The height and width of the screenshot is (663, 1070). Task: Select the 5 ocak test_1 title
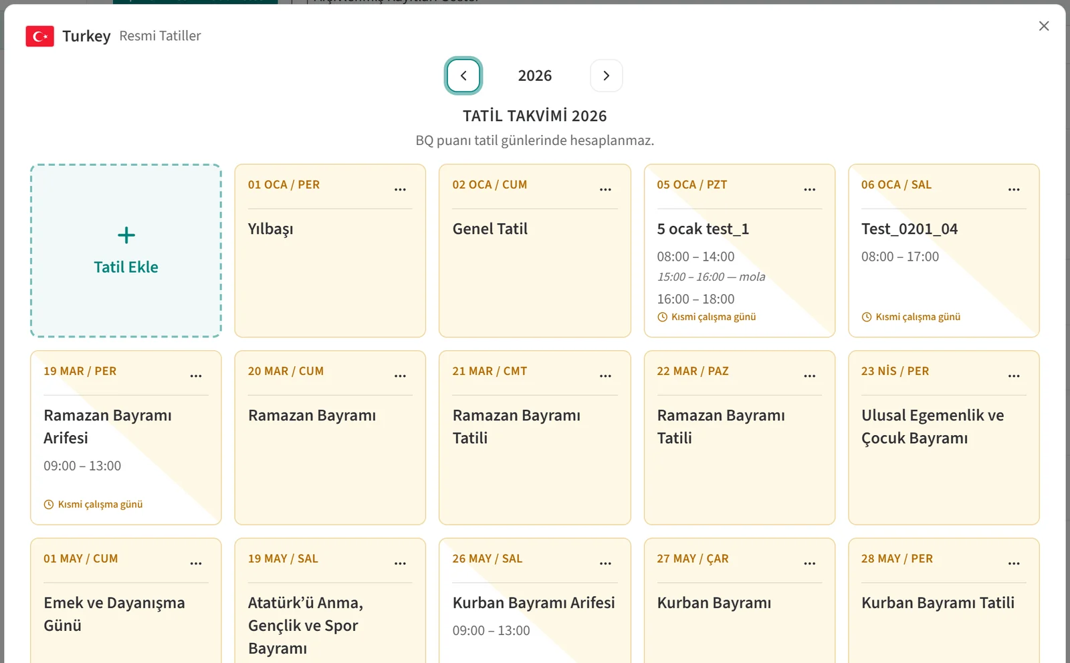703,229
